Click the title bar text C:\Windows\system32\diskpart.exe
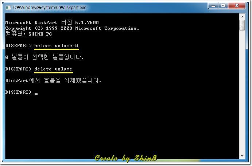This screenshot has width=252, height=166. click(50, 8)
